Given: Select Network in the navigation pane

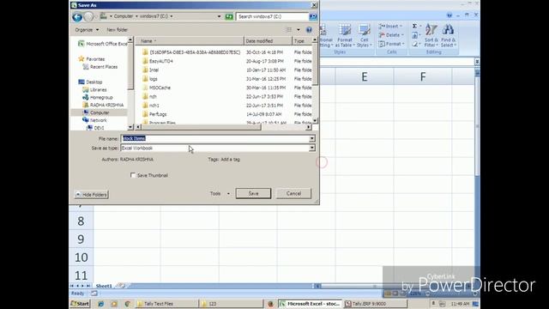Looking at the screenshot, I should [95, 120].
